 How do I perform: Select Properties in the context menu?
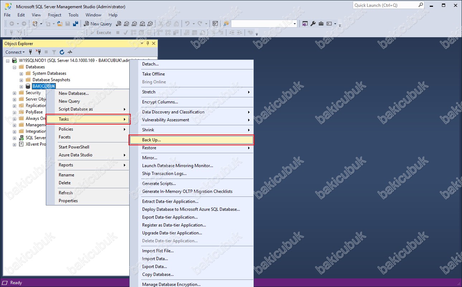(x=88, y=201)
